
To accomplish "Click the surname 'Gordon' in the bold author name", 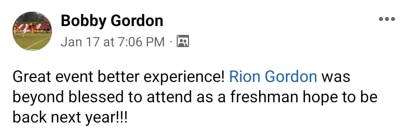I will tap(137, 21).
